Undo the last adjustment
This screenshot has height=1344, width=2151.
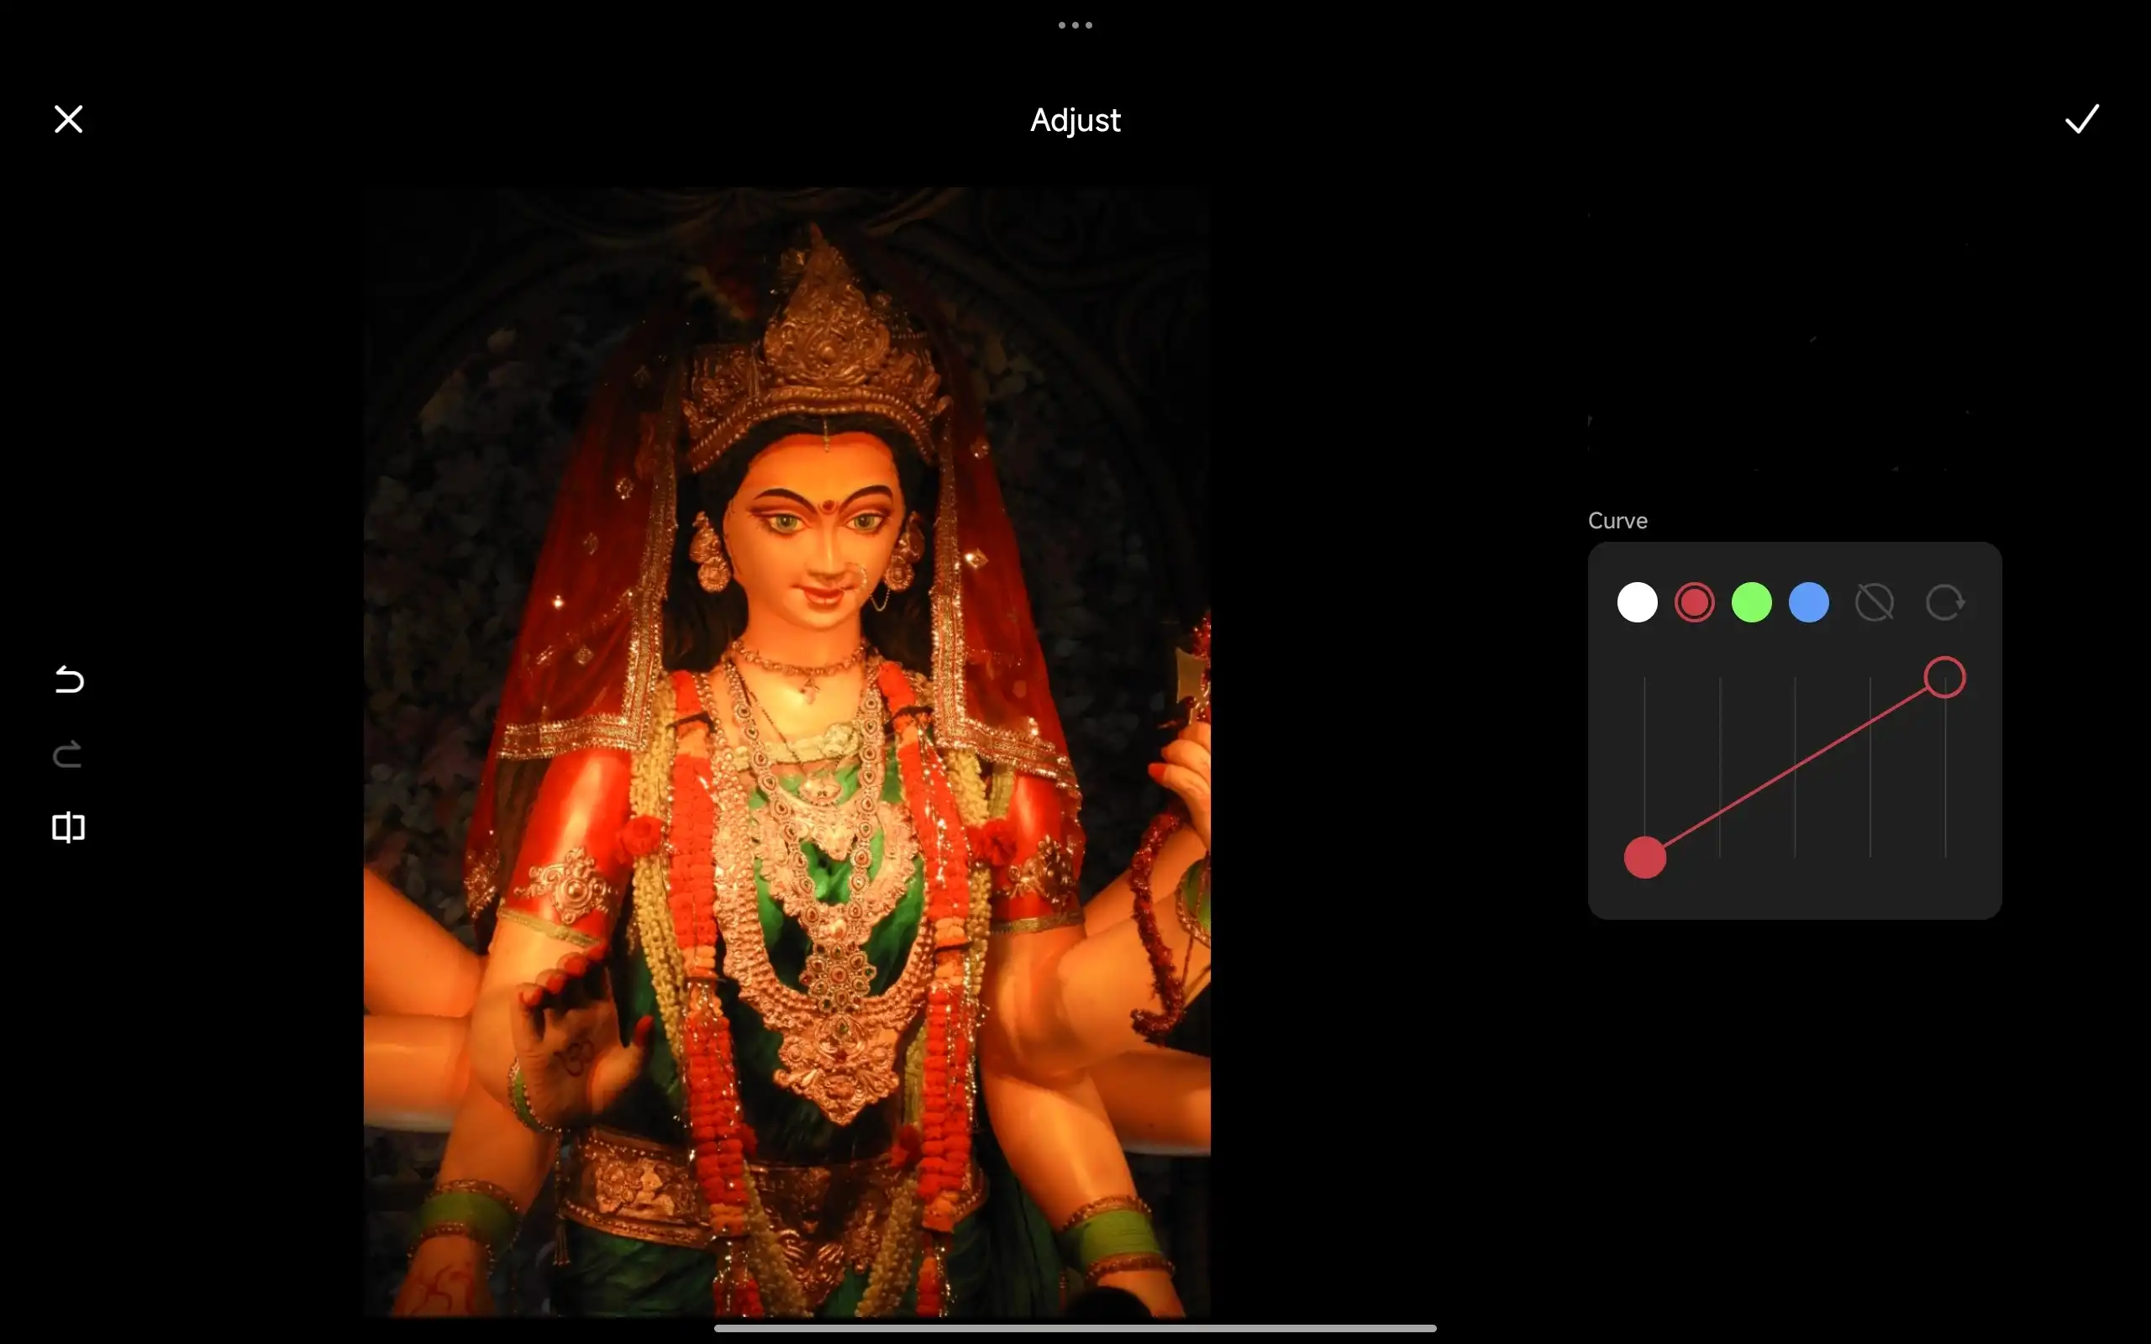(x=68, y=680)
